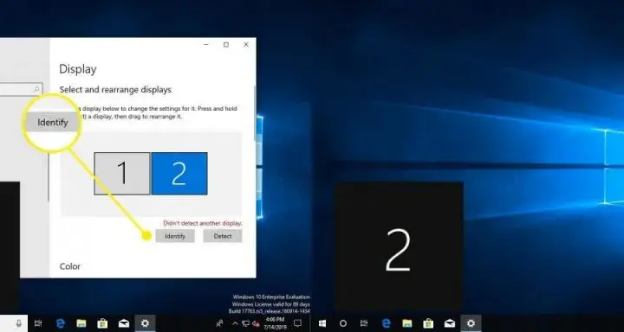This screenshot has width=624, height=332.
Task: Open File Explorer on the Start button taskbar
Action: [406, 323]
